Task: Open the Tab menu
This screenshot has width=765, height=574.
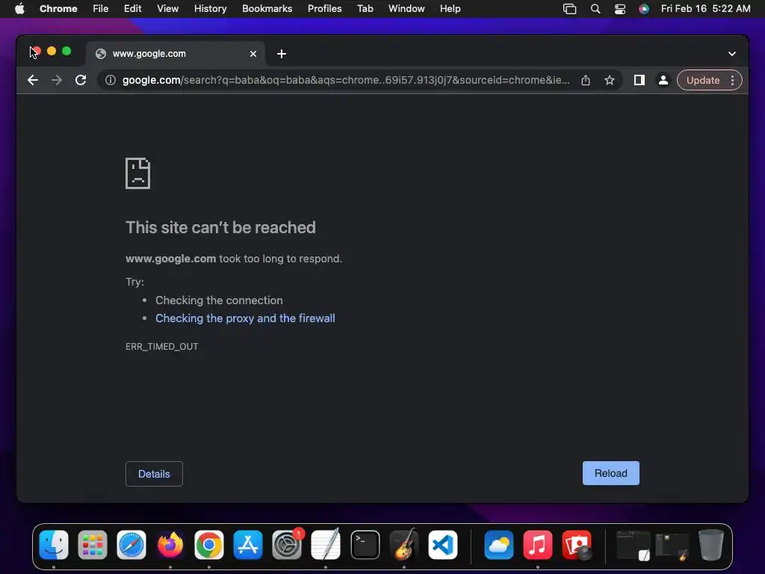Action: (365, 9)
